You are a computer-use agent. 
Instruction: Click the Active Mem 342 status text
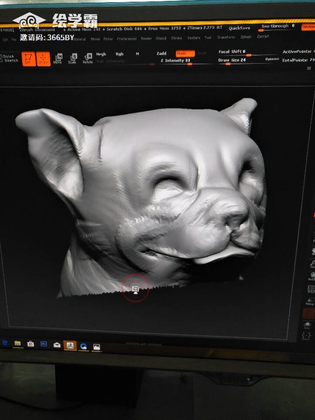tap(84, 29)
